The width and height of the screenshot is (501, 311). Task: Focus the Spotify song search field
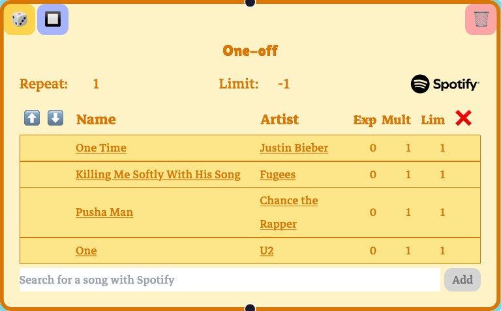click(230, 280)
